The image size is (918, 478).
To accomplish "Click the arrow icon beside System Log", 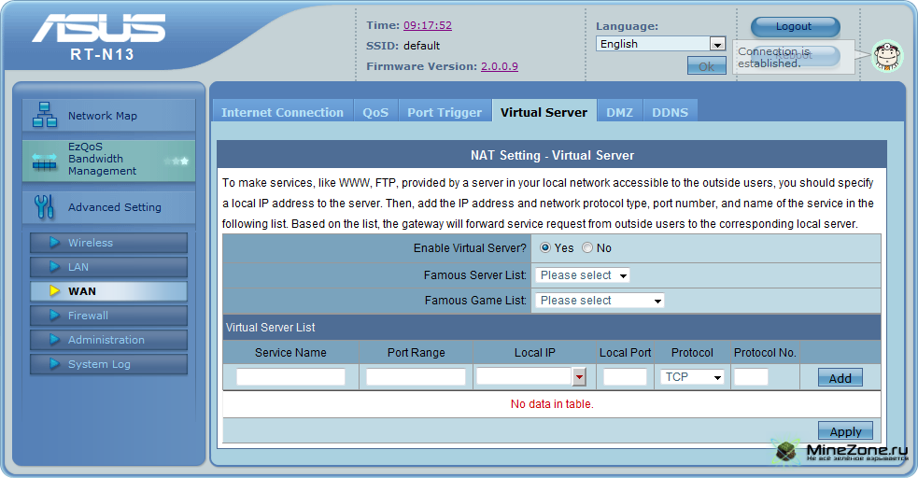I will [54, 364].
